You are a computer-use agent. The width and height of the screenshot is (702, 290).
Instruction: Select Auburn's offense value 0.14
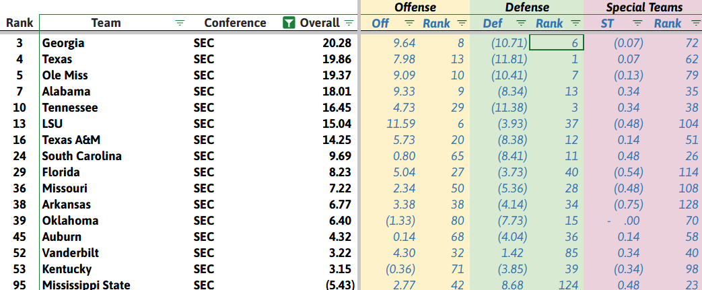405,237
